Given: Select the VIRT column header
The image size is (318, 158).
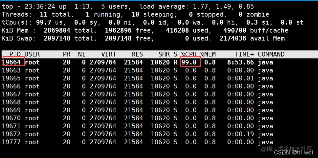Looking at the screenshot, I should coord(109,54).
